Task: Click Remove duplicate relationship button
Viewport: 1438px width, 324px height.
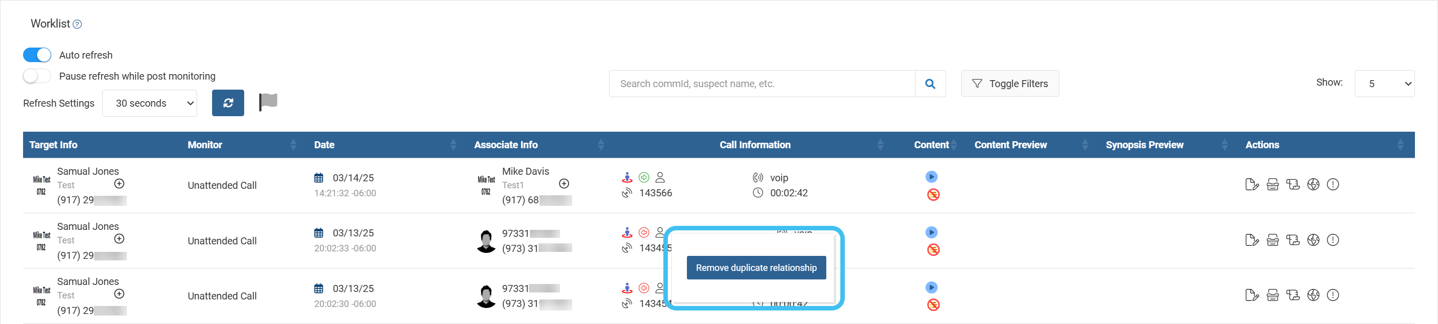Action: 756,268
